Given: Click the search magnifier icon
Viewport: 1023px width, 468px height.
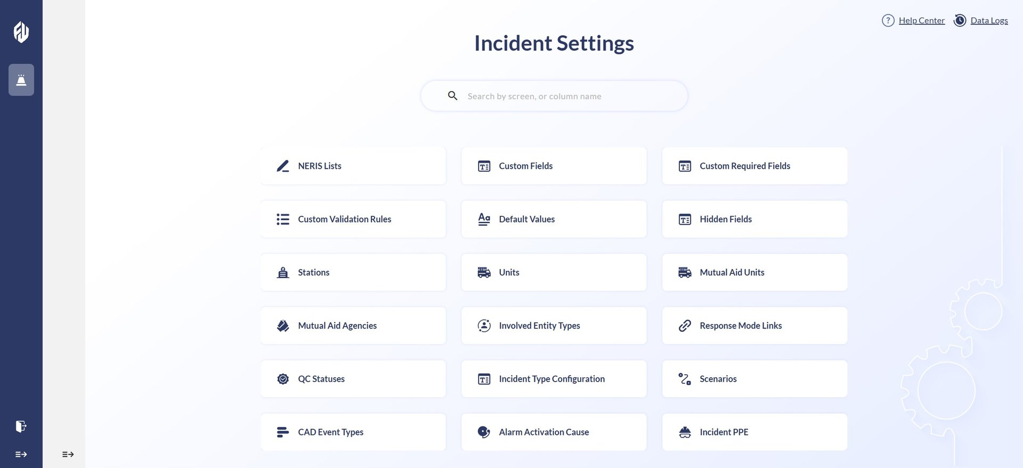Looking at the screenshot, I should [x=453, y=96].
